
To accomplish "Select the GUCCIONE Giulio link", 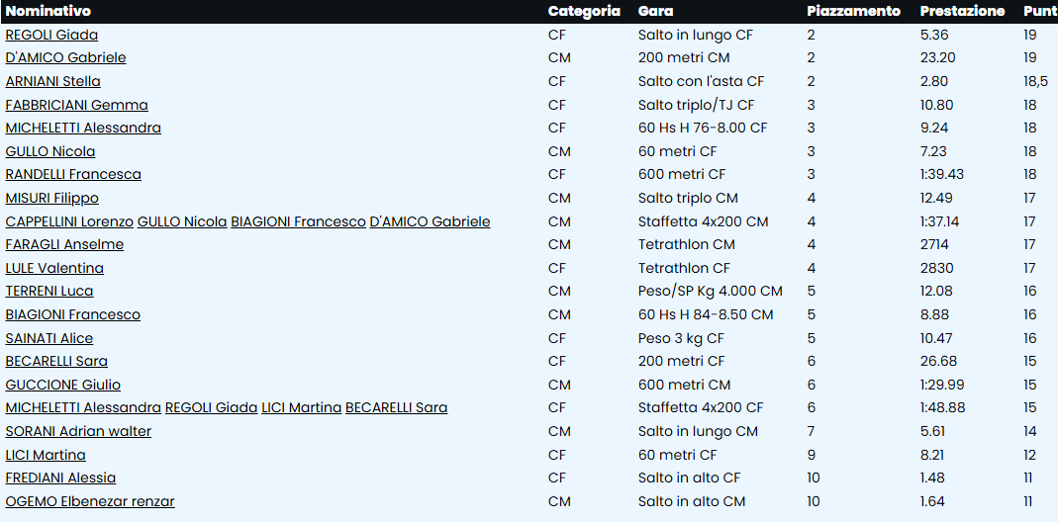I will click(x=63, y=385).
